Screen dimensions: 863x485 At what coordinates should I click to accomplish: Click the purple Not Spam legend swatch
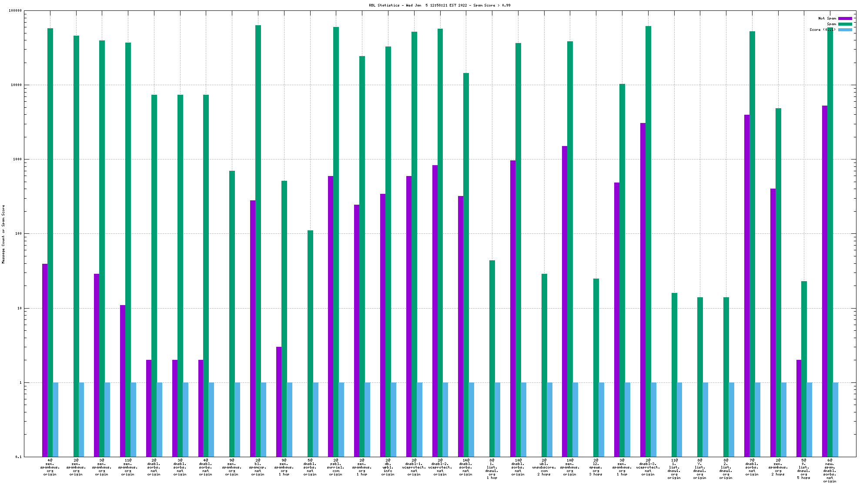coord(845,18)
